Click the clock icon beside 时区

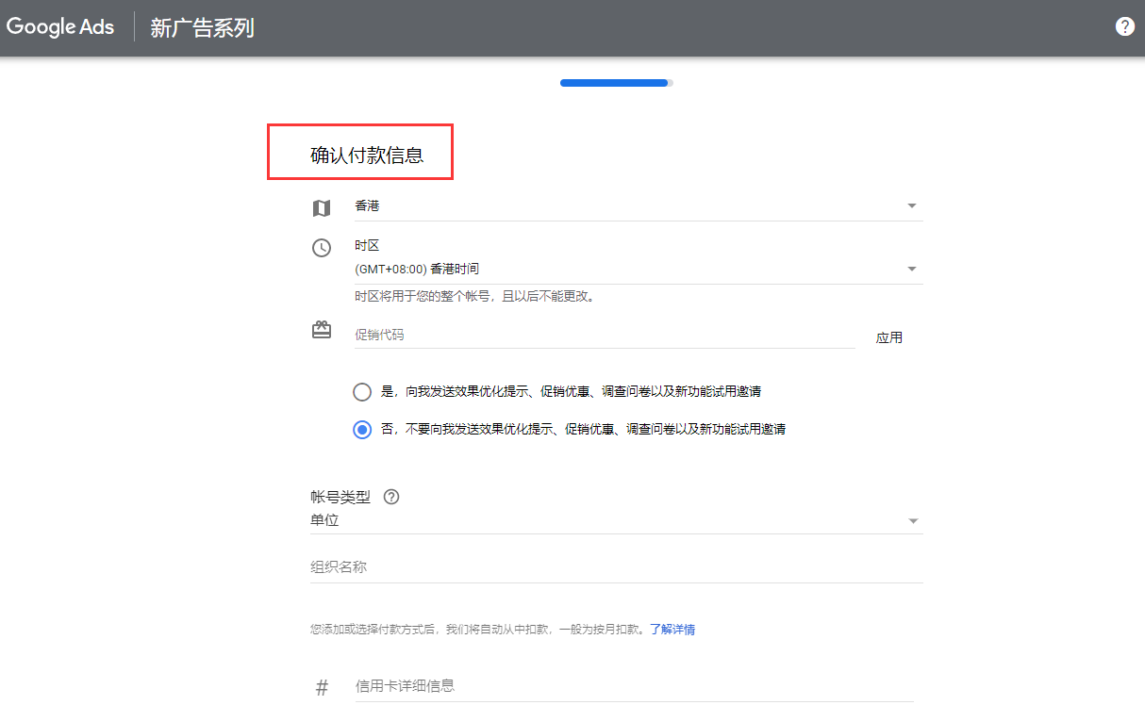coord(322,248)
